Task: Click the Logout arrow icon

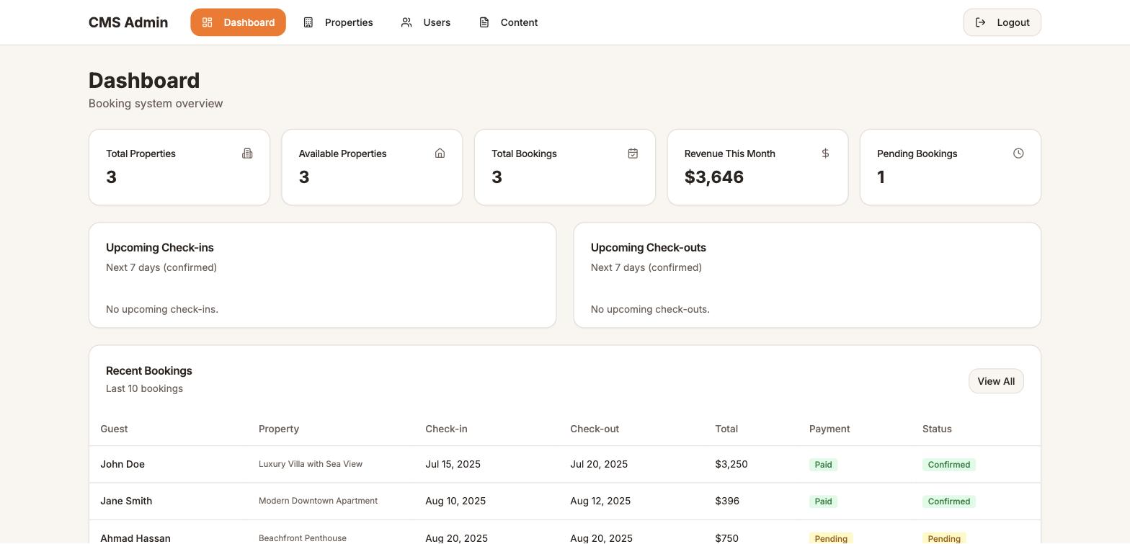Action: pos(980,22)
